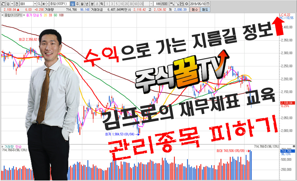The width and height of the screenshot is (297, 181).
Task: Open the dropdown next to speaker icon
Action: [48, 4]
